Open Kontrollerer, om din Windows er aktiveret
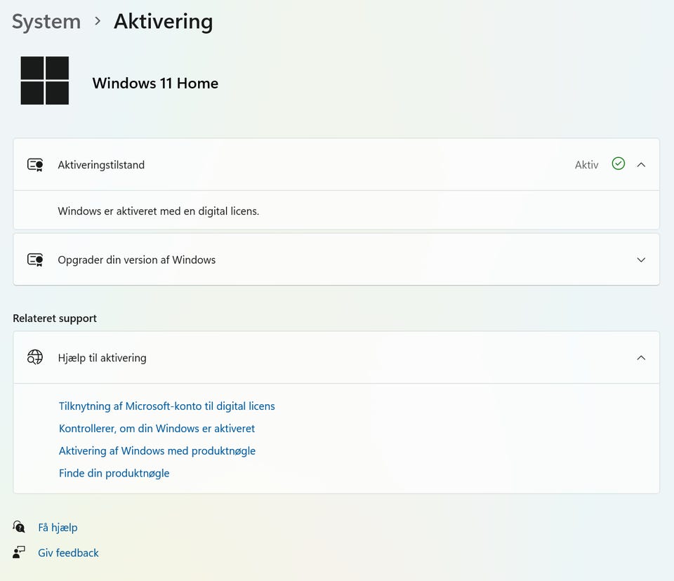 coord(157,429)
